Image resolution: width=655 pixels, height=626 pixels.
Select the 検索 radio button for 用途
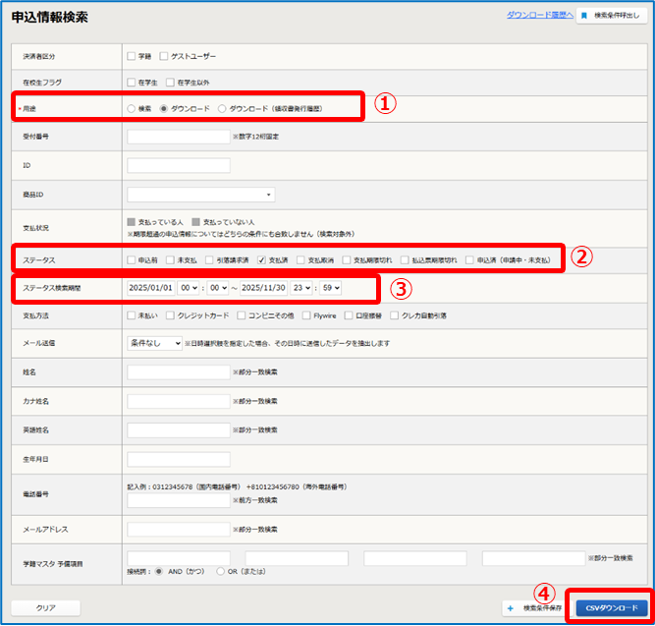pyautogui.click(x=132, y=108)
